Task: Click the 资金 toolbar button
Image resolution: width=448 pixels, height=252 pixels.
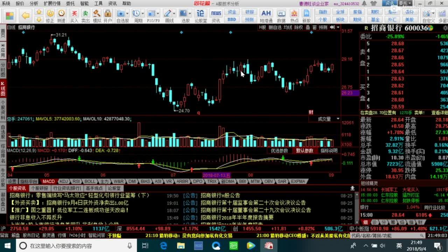Action: tap(232, 12)
